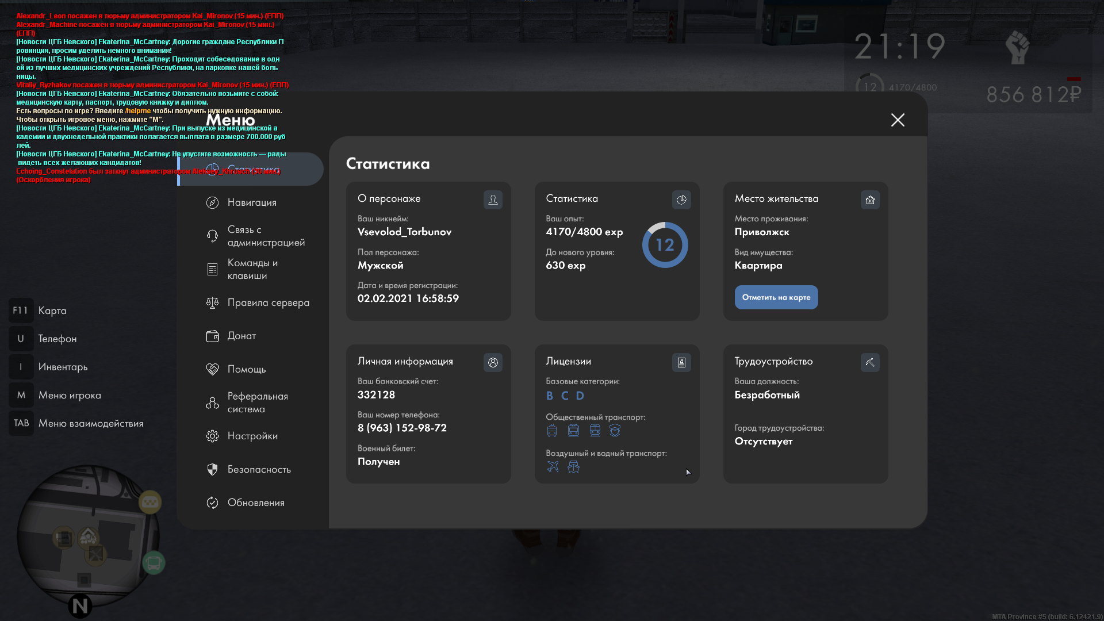Click the house icon in Место жительства card

pyautogui.click(x=870, y=200)
